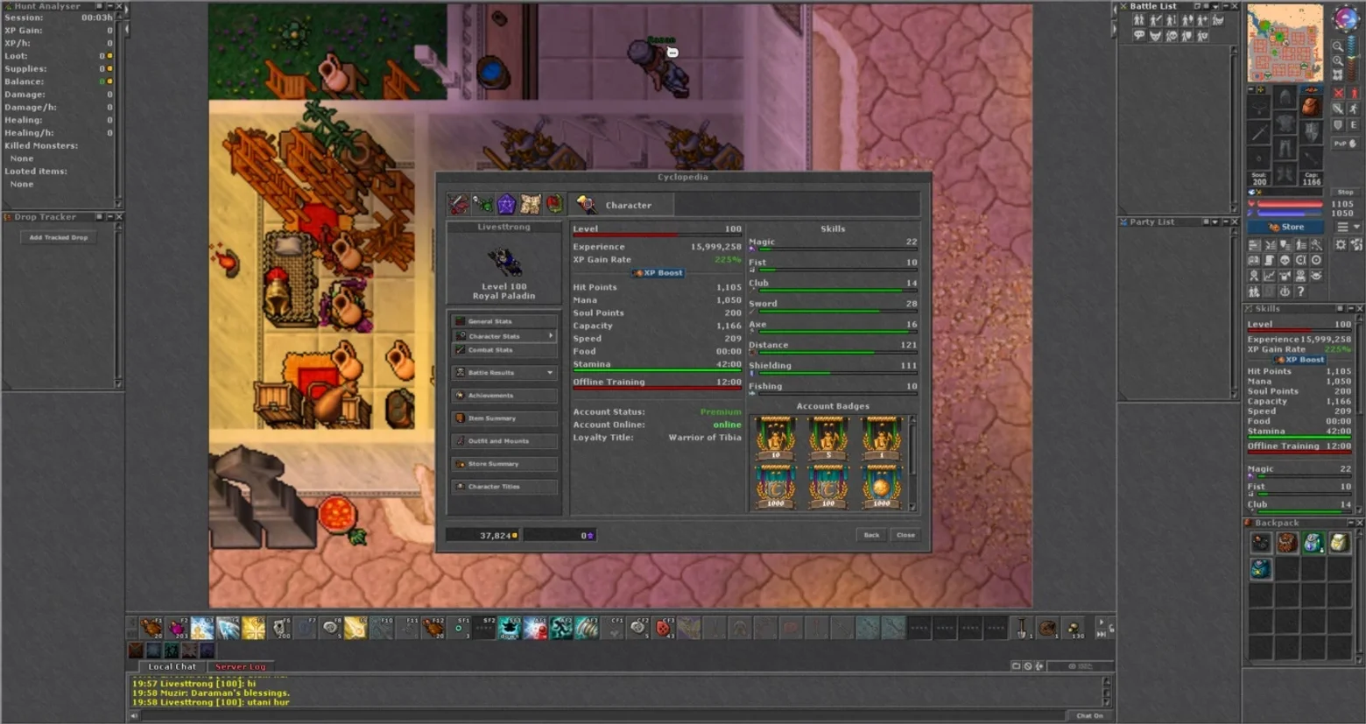
Task: Open Store Summary in Cyclopedia
Action: click(x=504, y=464)
